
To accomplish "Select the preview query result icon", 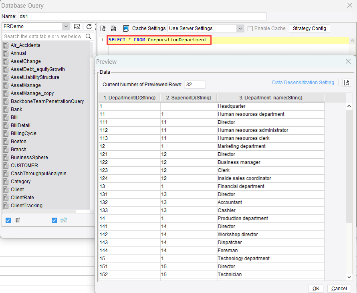I will pos(103,28).
